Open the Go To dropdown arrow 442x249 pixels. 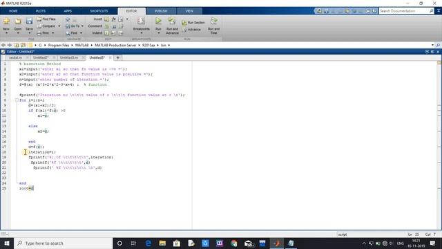(x=82, y=26)
